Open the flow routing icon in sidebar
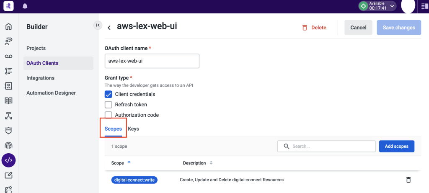The image size is (429, 193). [8, 116]
